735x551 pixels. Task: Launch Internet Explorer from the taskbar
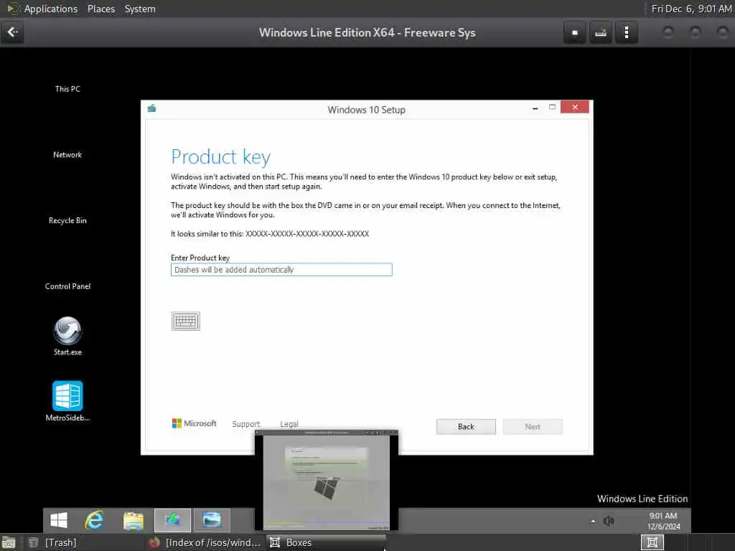coord(94,520)
